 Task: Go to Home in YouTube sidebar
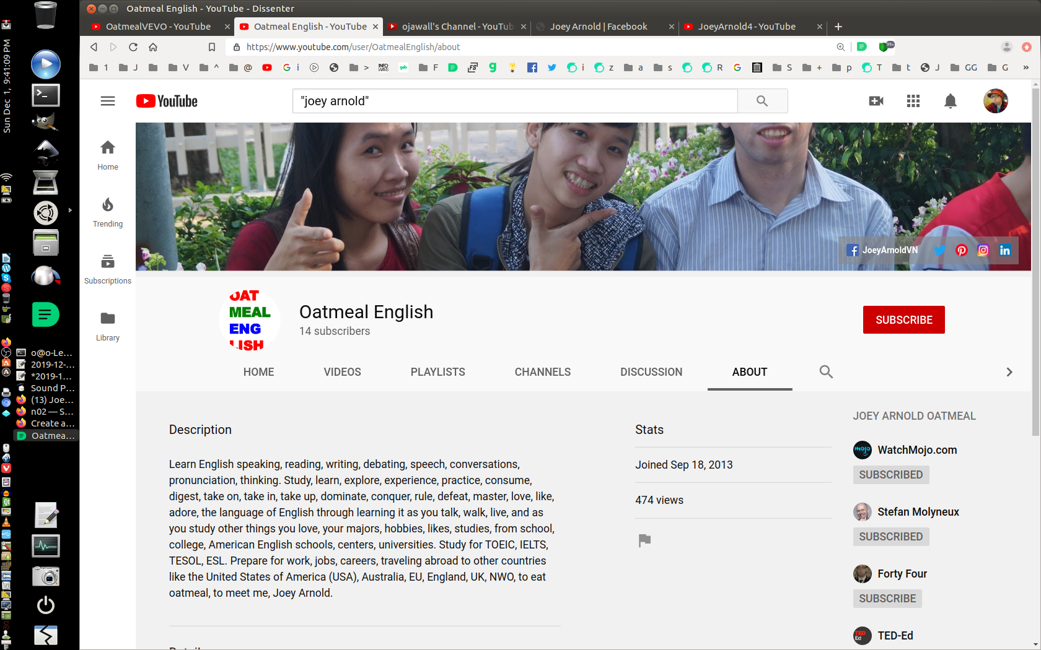108,155
